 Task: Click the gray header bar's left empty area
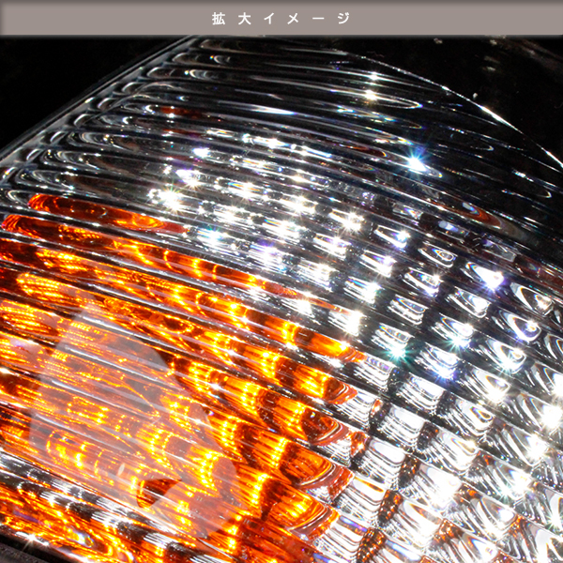point(94,18)
